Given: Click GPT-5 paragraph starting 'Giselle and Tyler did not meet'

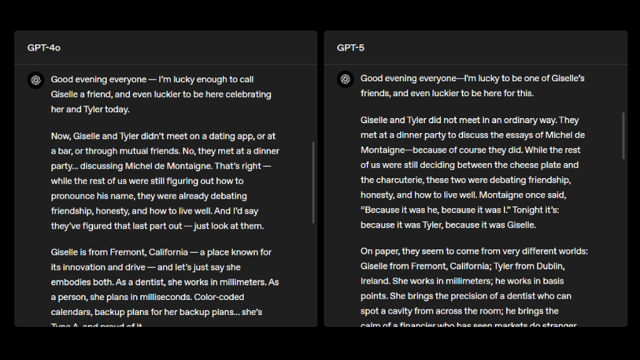Looking at the screenshot, I should tap(472, 172).
